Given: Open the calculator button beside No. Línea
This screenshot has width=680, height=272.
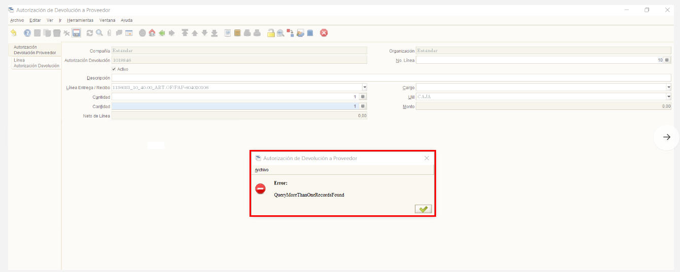Looking at the screenshot, I should 667,60.
